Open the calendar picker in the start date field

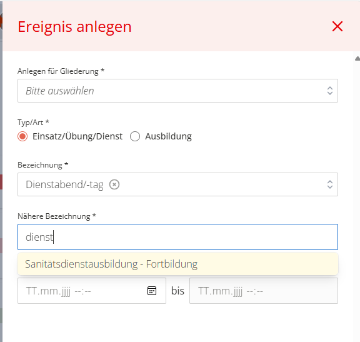coord(152,291)
